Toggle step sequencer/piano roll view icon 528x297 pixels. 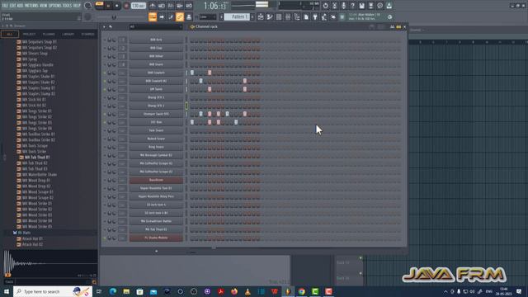pyautogui.click(x=398, y=27)
